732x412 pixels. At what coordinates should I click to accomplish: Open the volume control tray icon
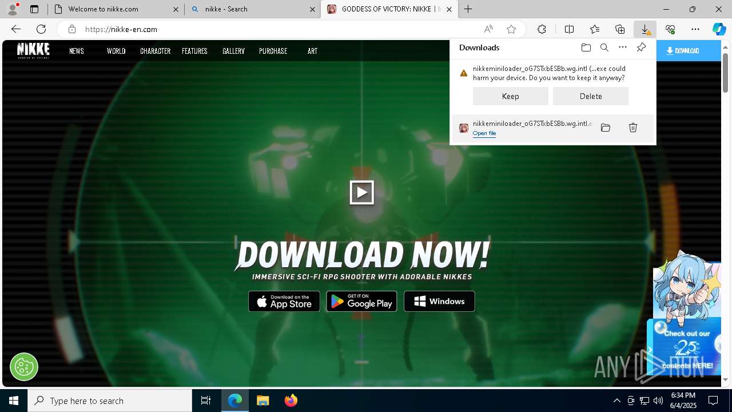pos(658,401)
